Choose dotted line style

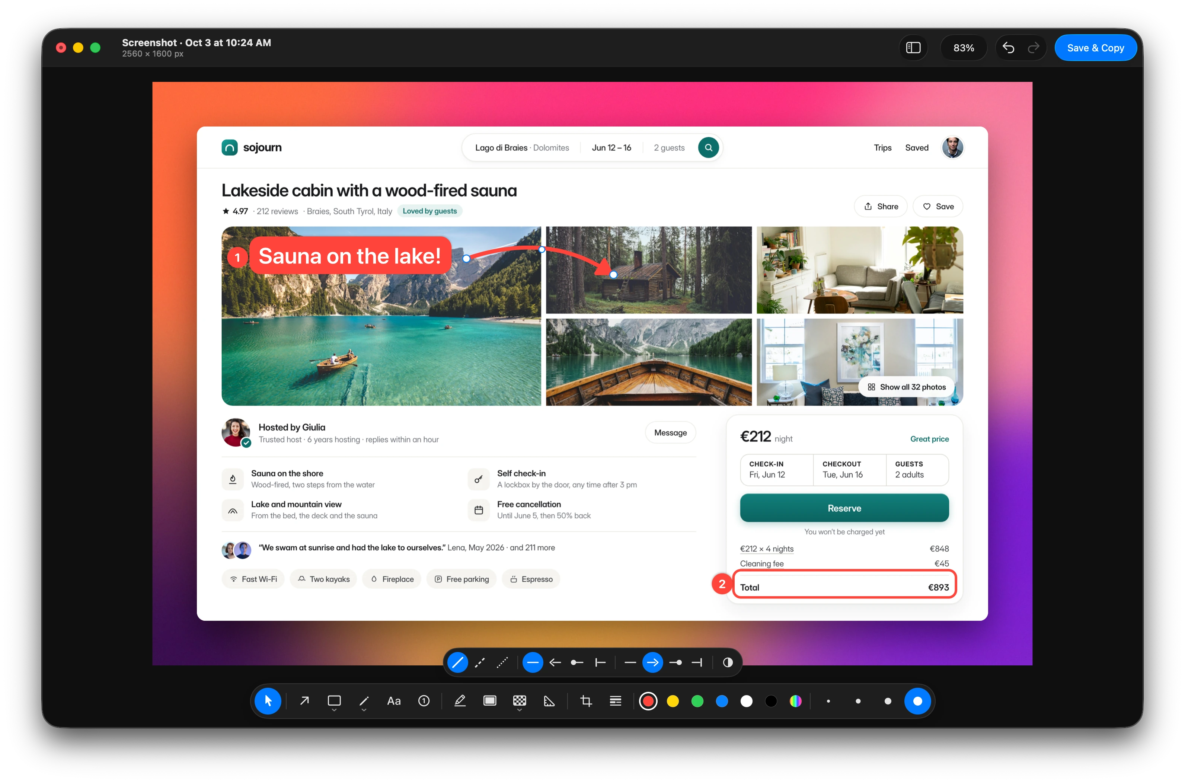pos(502,663)
